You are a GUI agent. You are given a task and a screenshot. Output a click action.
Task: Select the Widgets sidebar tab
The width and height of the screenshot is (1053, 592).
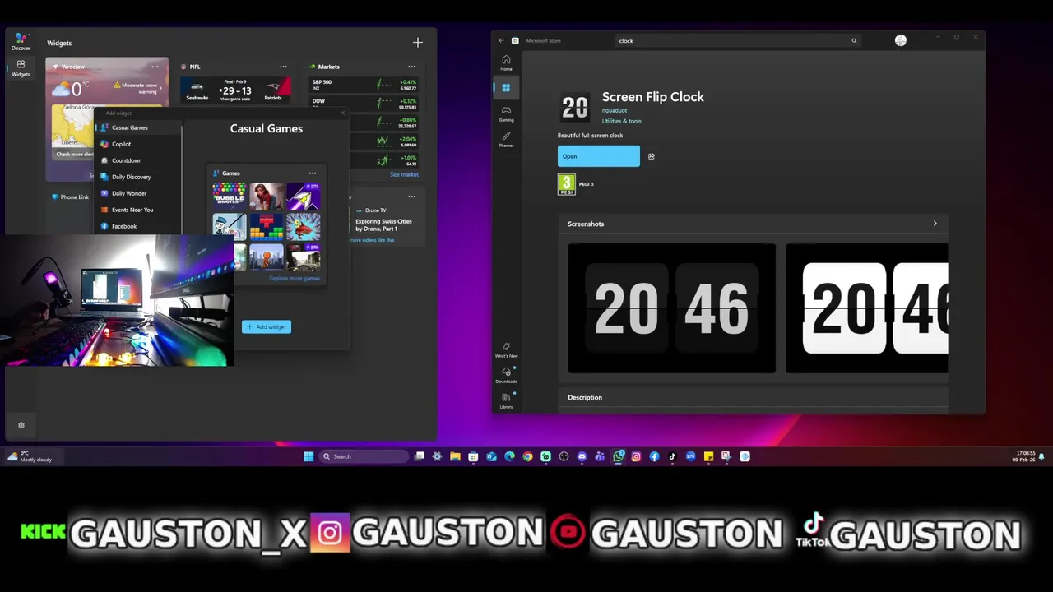[x=21, y=68]
